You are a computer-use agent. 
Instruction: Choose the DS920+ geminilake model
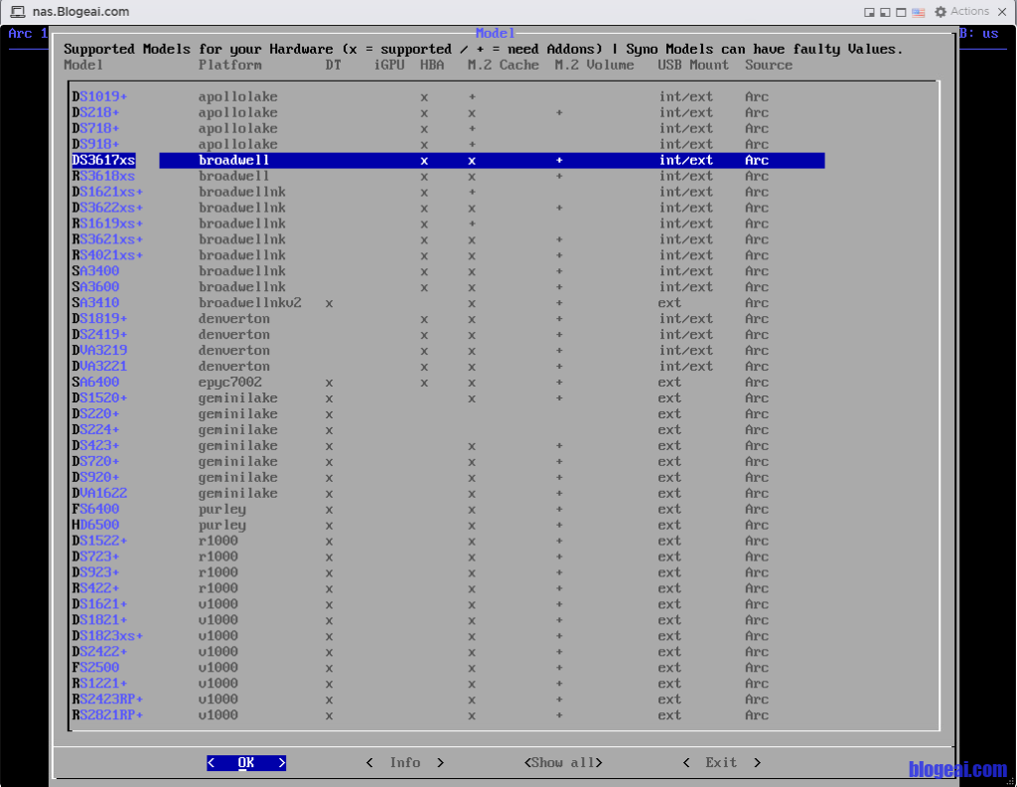click(96, 477)
